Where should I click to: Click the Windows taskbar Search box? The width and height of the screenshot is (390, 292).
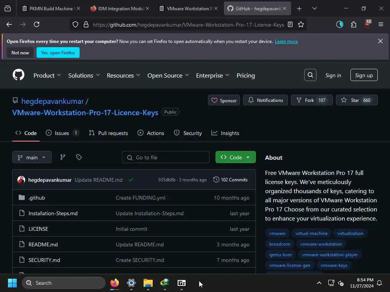coord(64,283)
